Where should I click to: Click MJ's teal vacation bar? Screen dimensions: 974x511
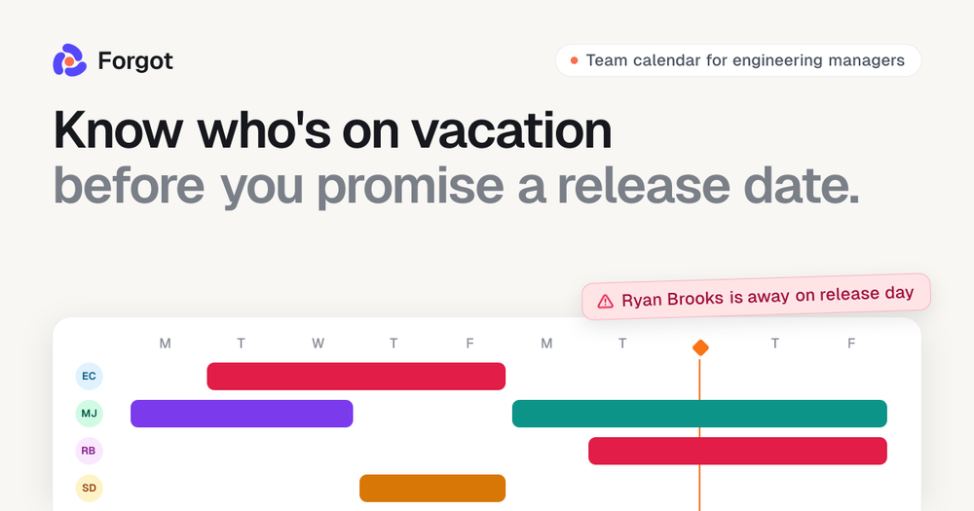pos(699,414)
